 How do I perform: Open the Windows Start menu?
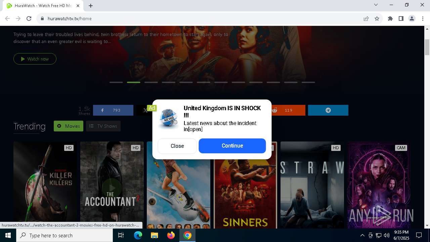pos(8,235)
